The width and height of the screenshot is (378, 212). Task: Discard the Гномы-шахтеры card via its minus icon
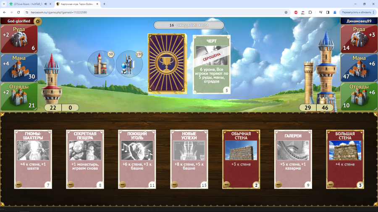pyautogui.click(x=19, y=184)
